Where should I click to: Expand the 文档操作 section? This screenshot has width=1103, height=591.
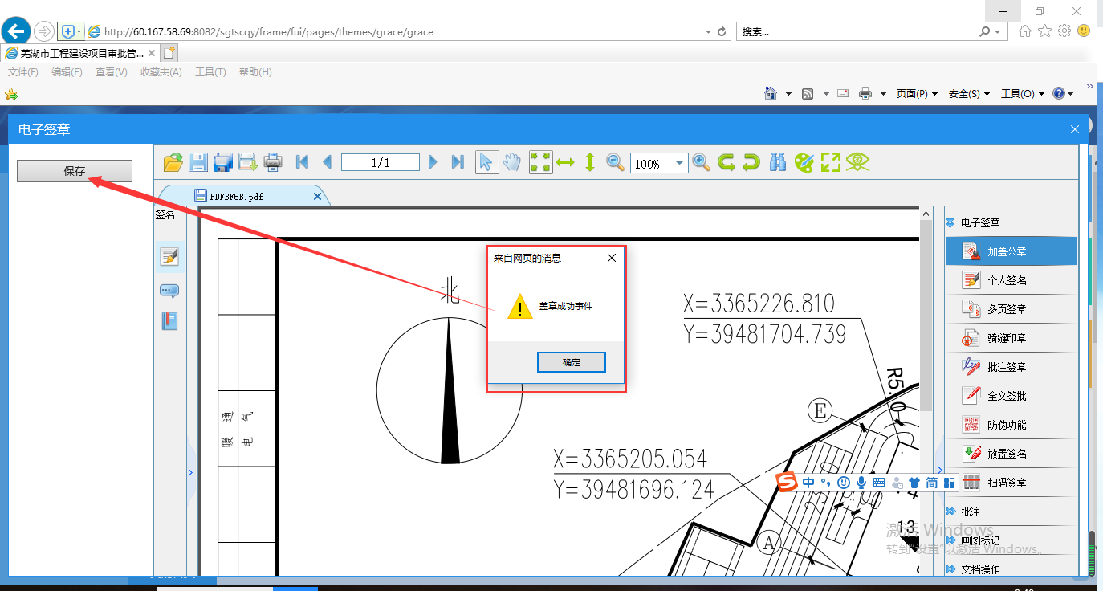pos(979,569)
